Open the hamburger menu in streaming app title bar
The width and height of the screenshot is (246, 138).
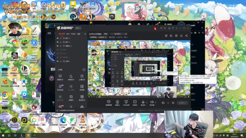click(177, 28)
